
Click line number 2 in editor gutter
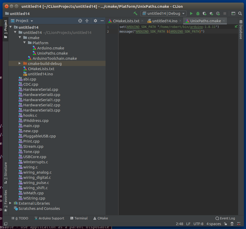108,32
